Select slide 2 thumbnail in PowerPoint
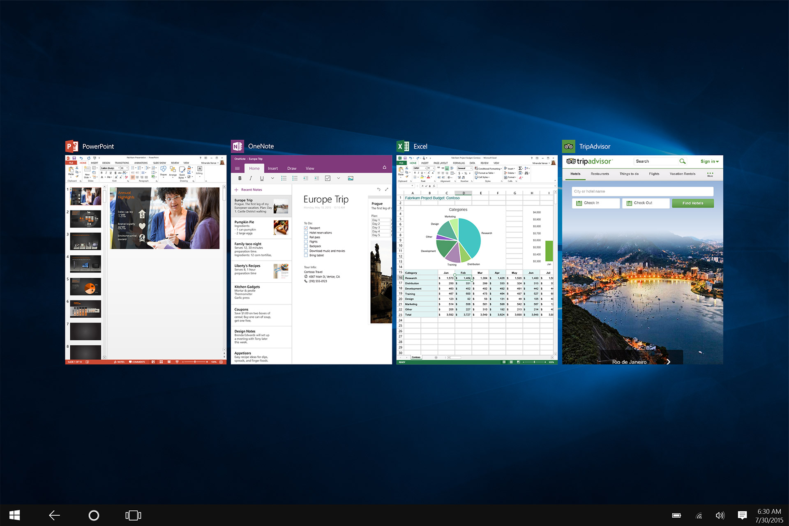Screen dimensions: 789x526 pos(85,219)
